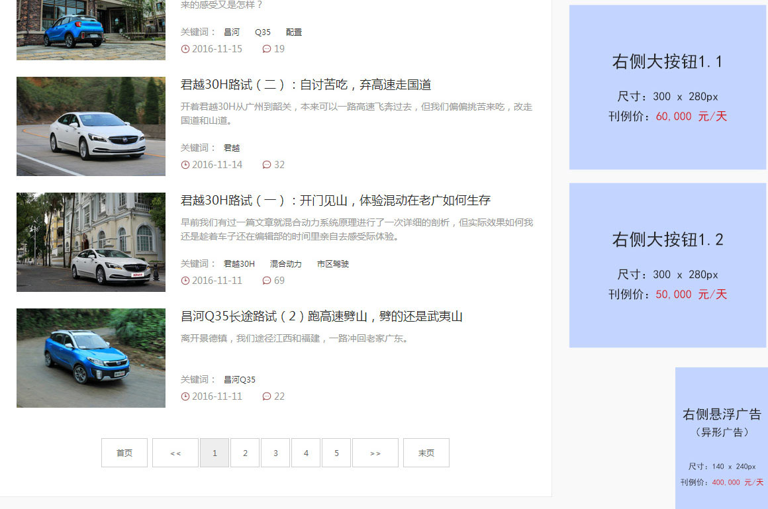Viewport: 768px width, 509px height.
Task: Click next page >> button
Action: pyautogui.click(x=375, y=453)
